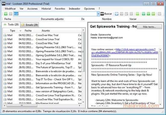Sort by the Fecha column header in list
166x115 pixels.
pos(28,31)
